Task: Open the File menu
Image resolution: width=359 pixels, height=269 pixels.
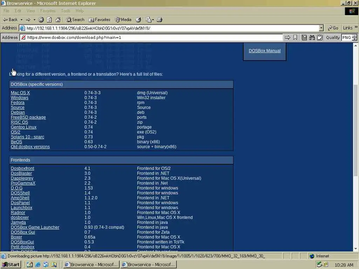Action: 6,11
